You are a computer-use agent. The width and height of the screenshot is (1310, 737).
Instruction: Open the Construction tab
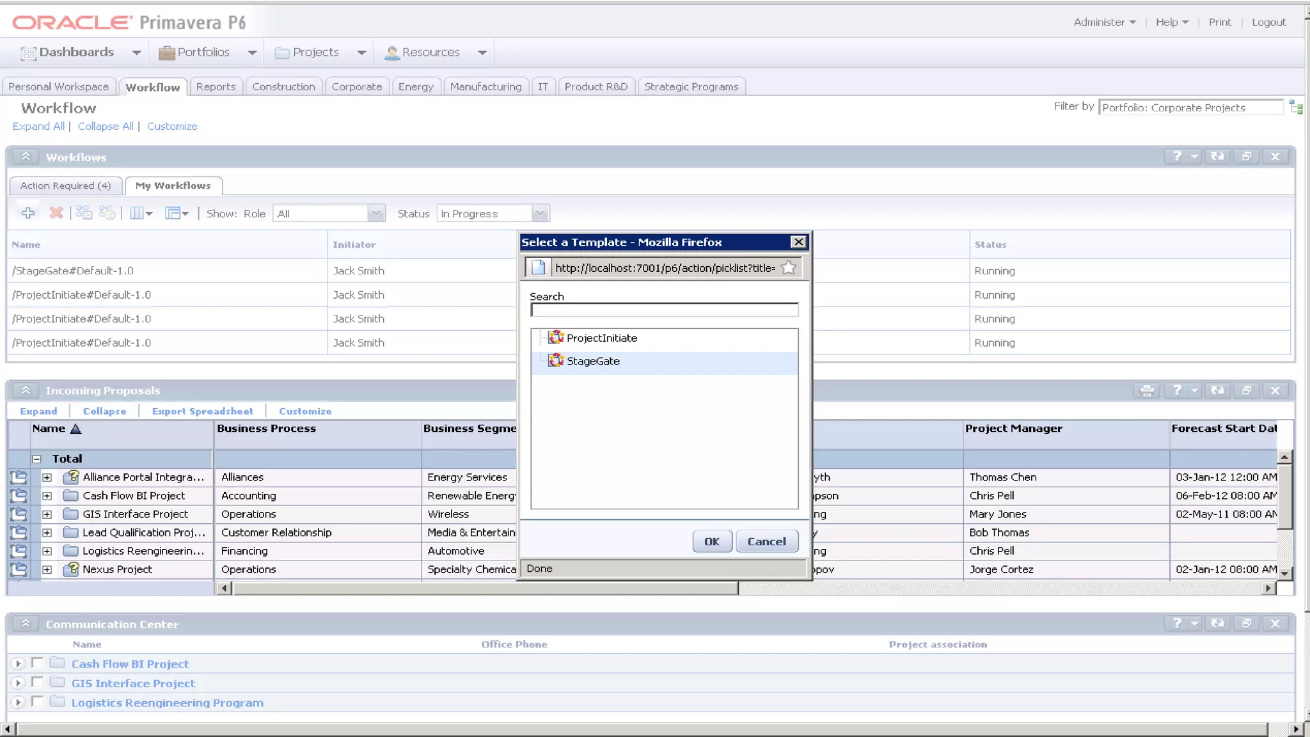pyautogui.click(x=283, y=86)
